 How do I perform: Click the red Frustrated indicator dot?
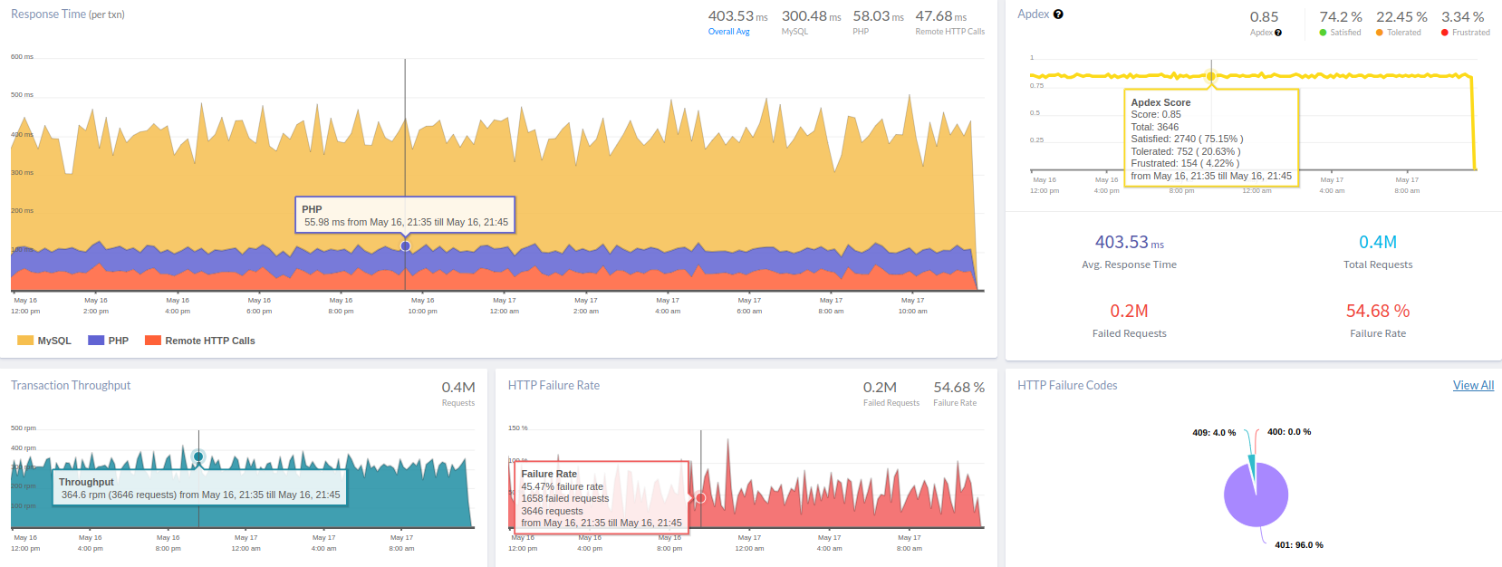point(1445,33)
